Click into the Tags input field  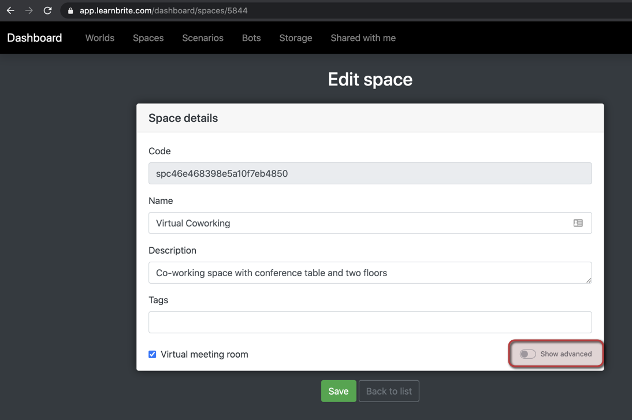coord(370,322)
